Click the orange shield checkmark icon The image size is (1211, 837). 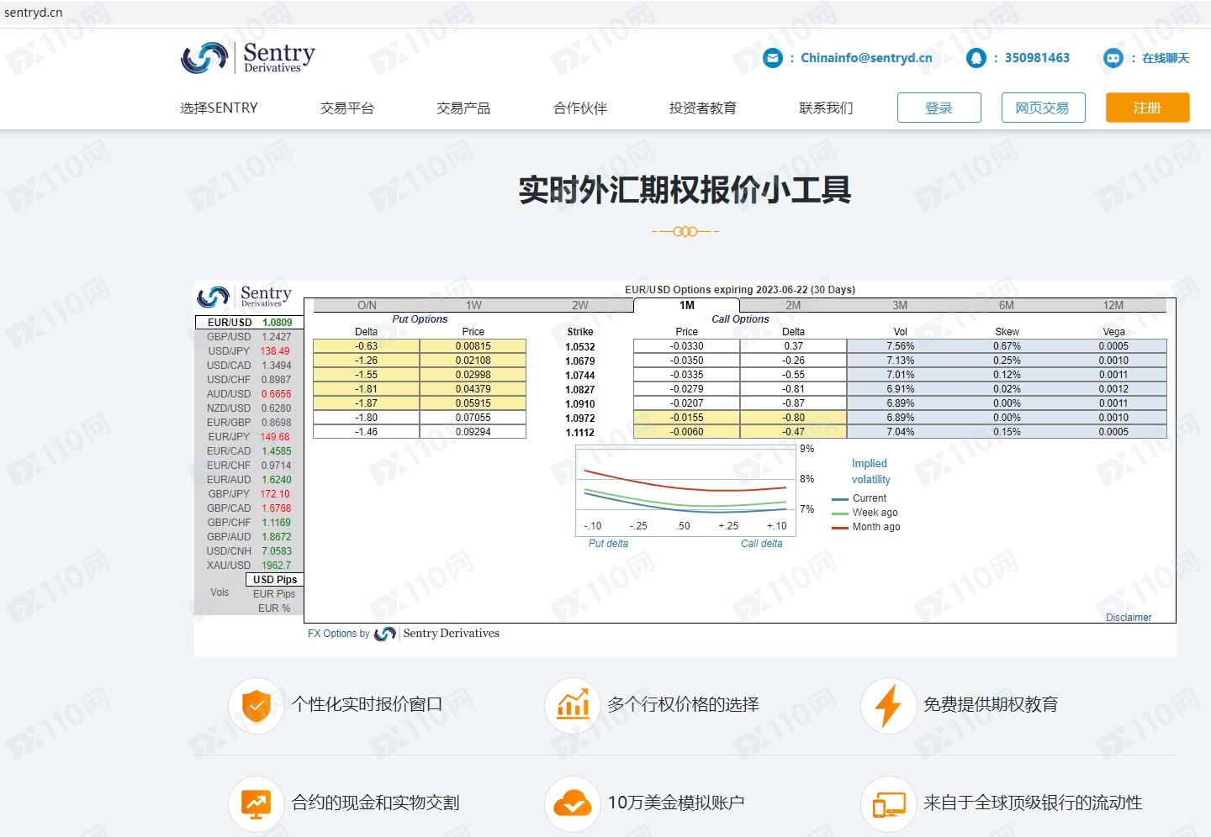pos(256,705)
